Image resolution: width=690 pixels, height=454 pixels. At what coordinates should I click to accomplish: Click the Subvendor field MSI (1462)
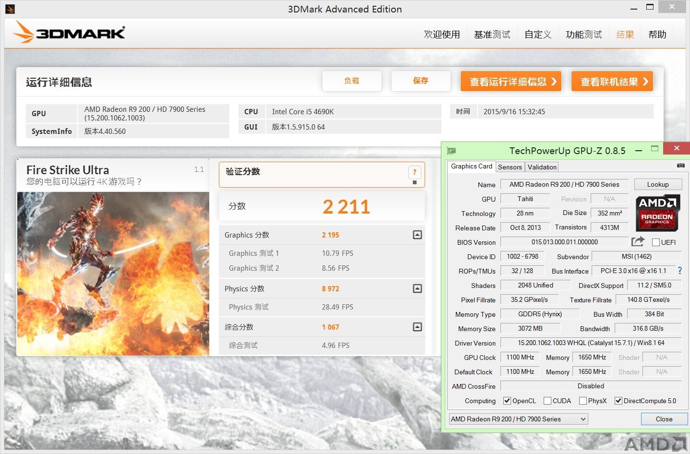(x=636, y=256)
